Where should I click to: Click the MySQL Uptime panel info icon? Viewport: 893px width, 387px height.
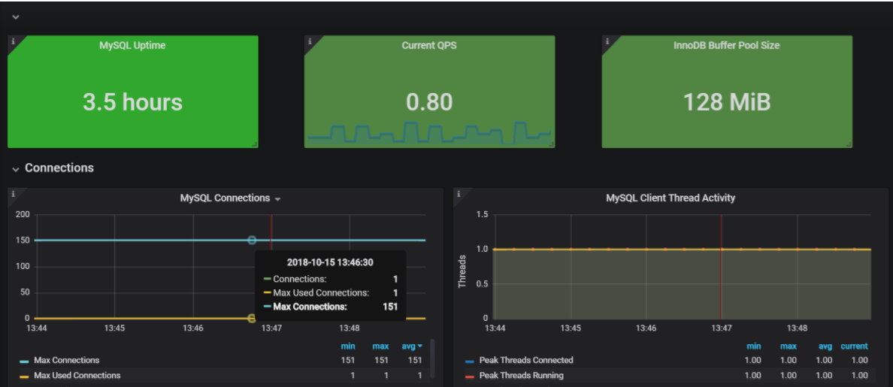tap(13, 41)
